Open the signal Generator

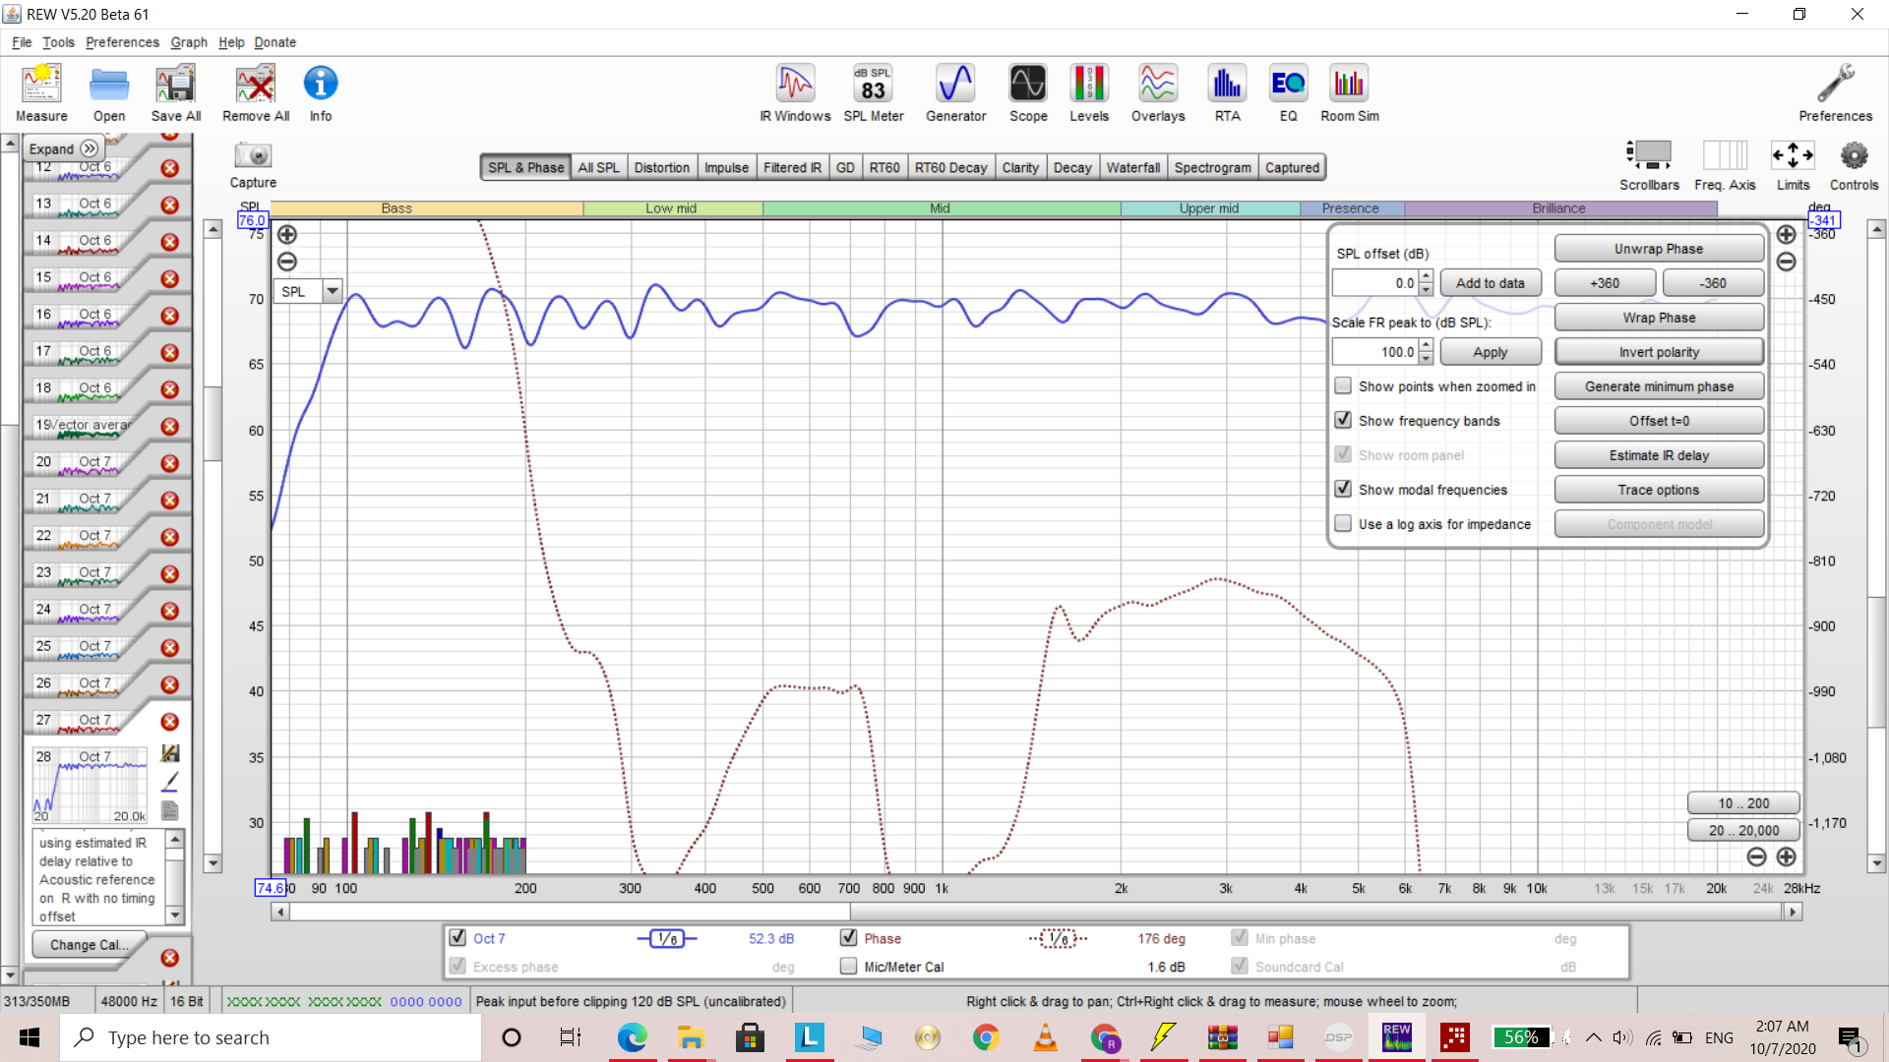point(955,93)
